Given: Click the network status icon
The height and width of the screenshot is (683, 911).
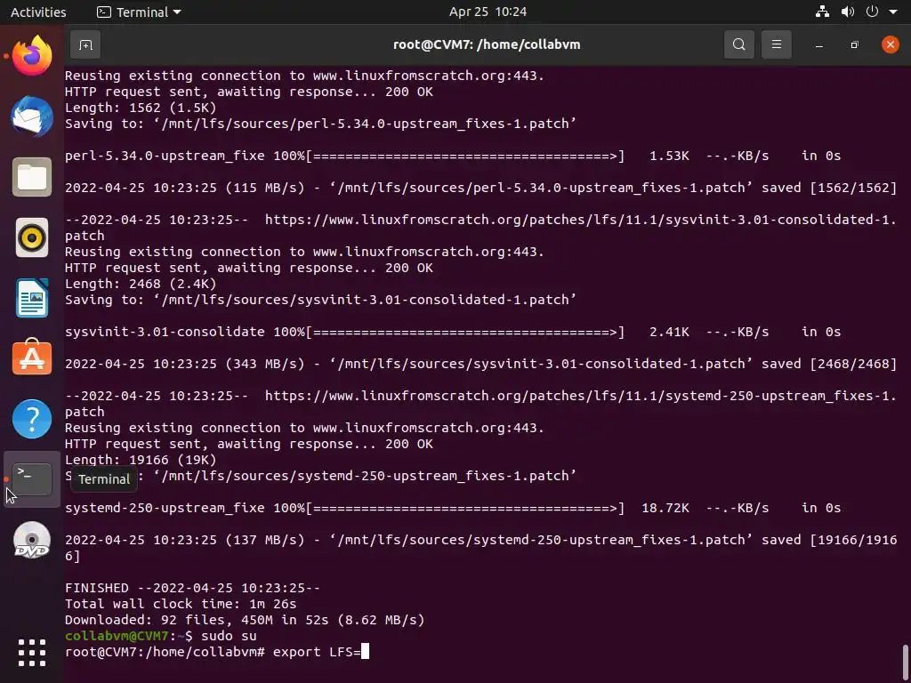Looking at the screenshot, I should click(822, 12).
